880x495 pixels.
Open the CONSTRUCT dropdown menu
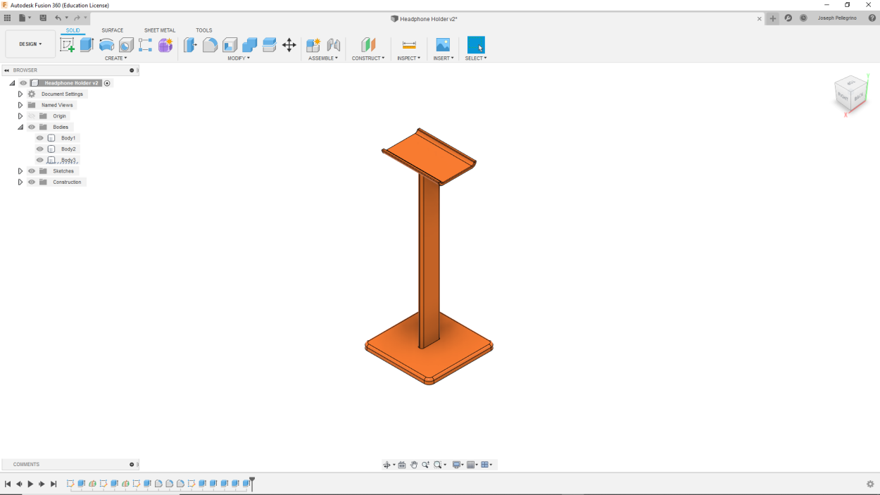tap(368, 58)
